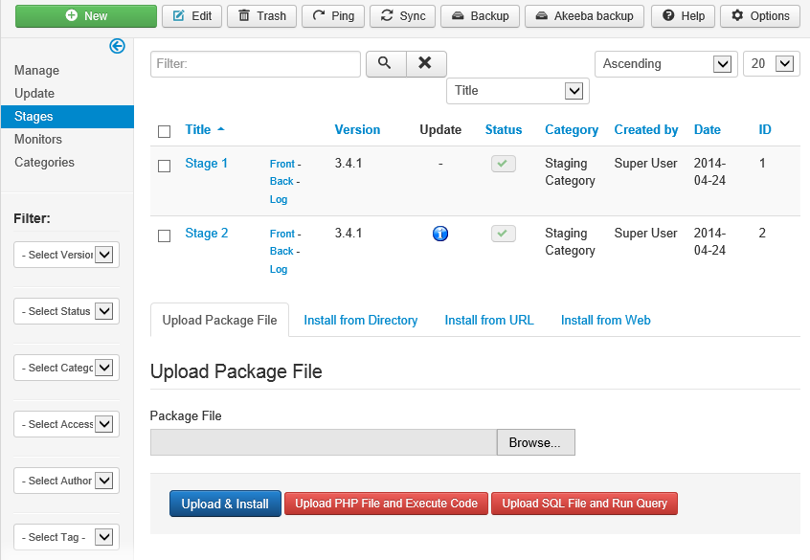Click the blue update info icon for Stage 2
The width and height of the screenshot is (810, 560).
440,234
